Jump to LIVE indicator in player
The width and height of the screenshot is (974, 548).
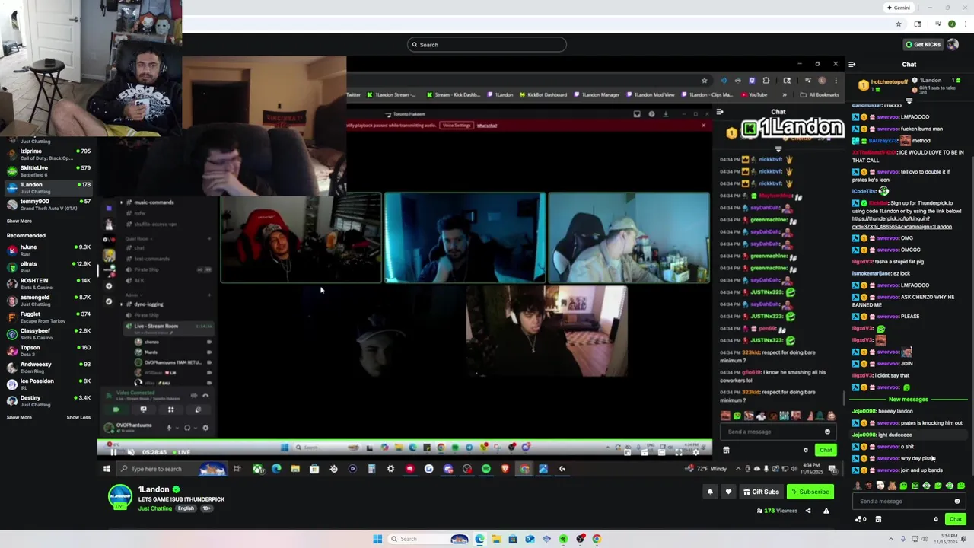(181, 452)
